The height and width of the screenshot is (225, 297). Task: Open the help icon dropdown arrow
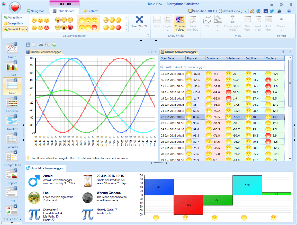tap(293, 11)
